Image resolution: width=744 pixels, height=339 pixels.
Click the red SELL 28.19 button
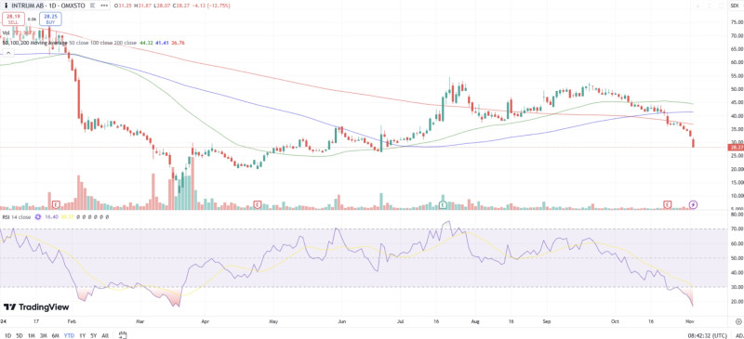coord(13,19)
